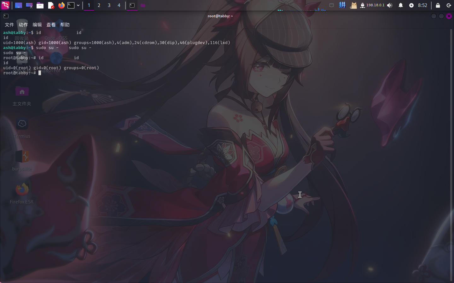Click the Clash cat tray icon

click(353, 5)
